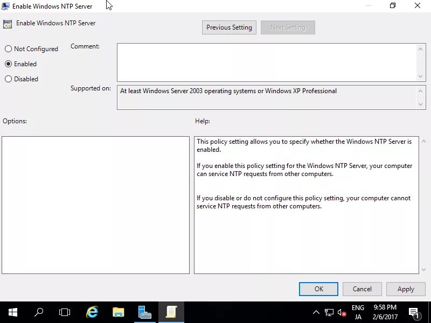
Task: Open the clock showing 9:58 PM
Action: [385, 312]
